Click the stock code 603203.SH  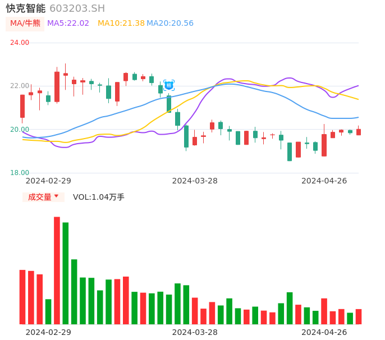[x=77, y=8]
